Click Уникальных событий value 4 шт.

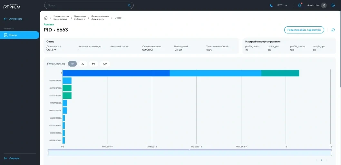point(209,50)
